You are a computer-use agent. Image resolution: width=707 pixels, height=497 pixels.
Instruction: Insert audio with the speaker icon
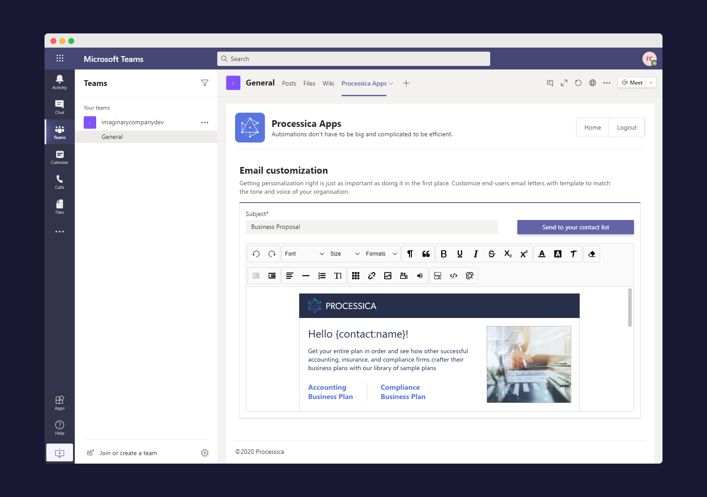click(420, 276)
